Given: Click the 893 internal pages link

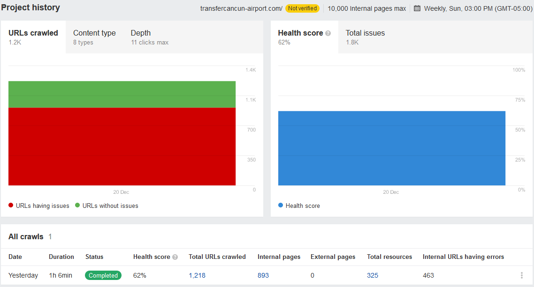Looking at the screenshot, I should (x=263, y=275).
